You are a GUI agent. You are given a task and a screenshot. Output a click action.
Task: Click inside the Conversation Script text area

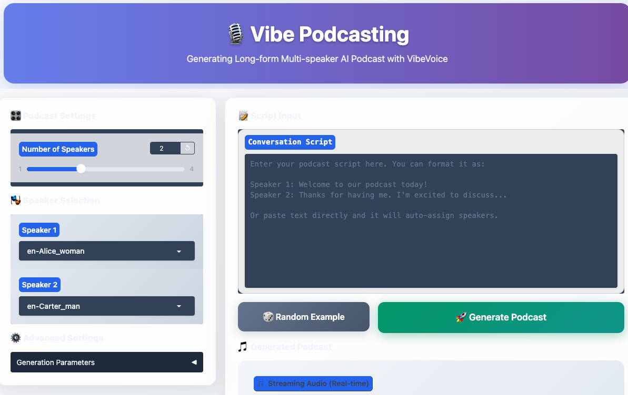tap(431, 221)
